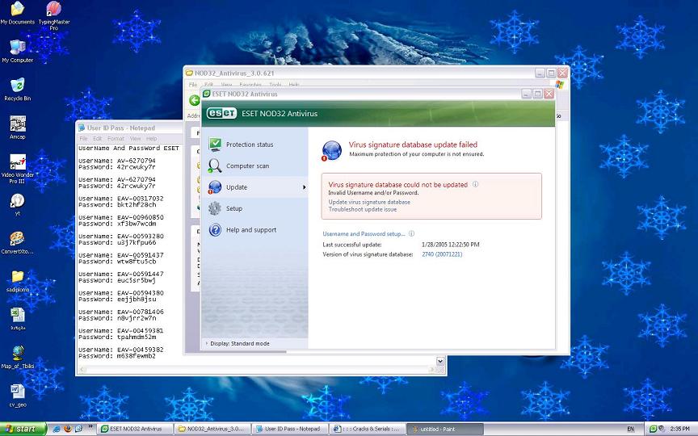This screenshot has width=698, height=436.
Task: Click the Help and support question icon
Action: tap(215, 229)
